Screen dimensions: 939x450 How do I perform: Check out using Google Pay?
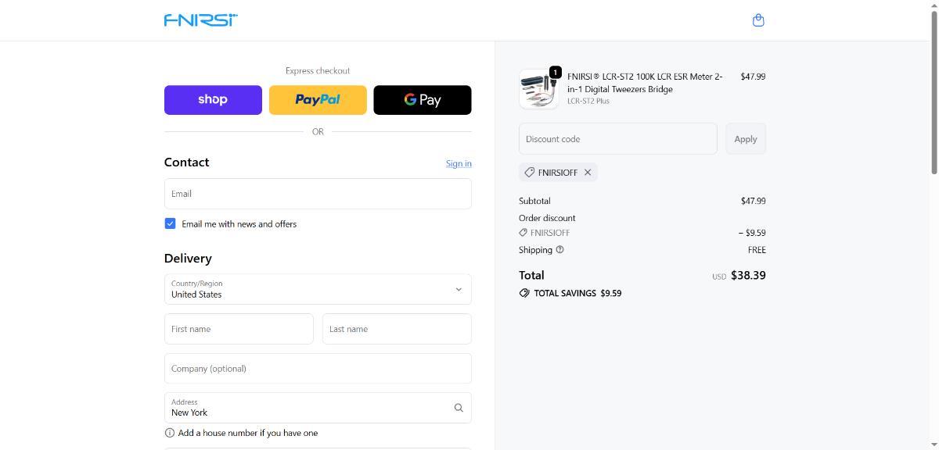pyautogui.click(x=423, y=100)
